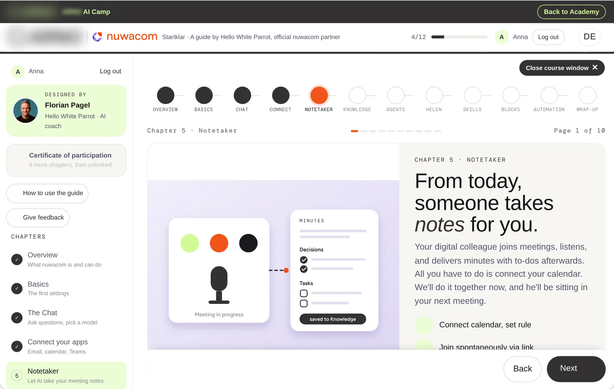The image size is (614, 389).
Task: Go to the Next page
Action: coord(576,369)
